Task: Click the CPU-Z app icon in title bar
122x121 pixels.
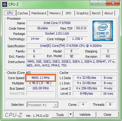Action: [x=5, y=4]
